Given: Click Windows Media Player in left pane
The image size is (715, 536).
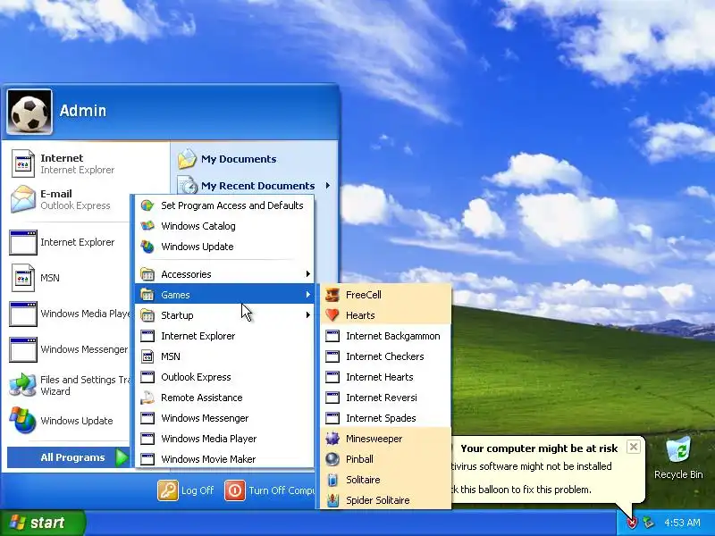Looking at the screenshot, I should point(69,314).
